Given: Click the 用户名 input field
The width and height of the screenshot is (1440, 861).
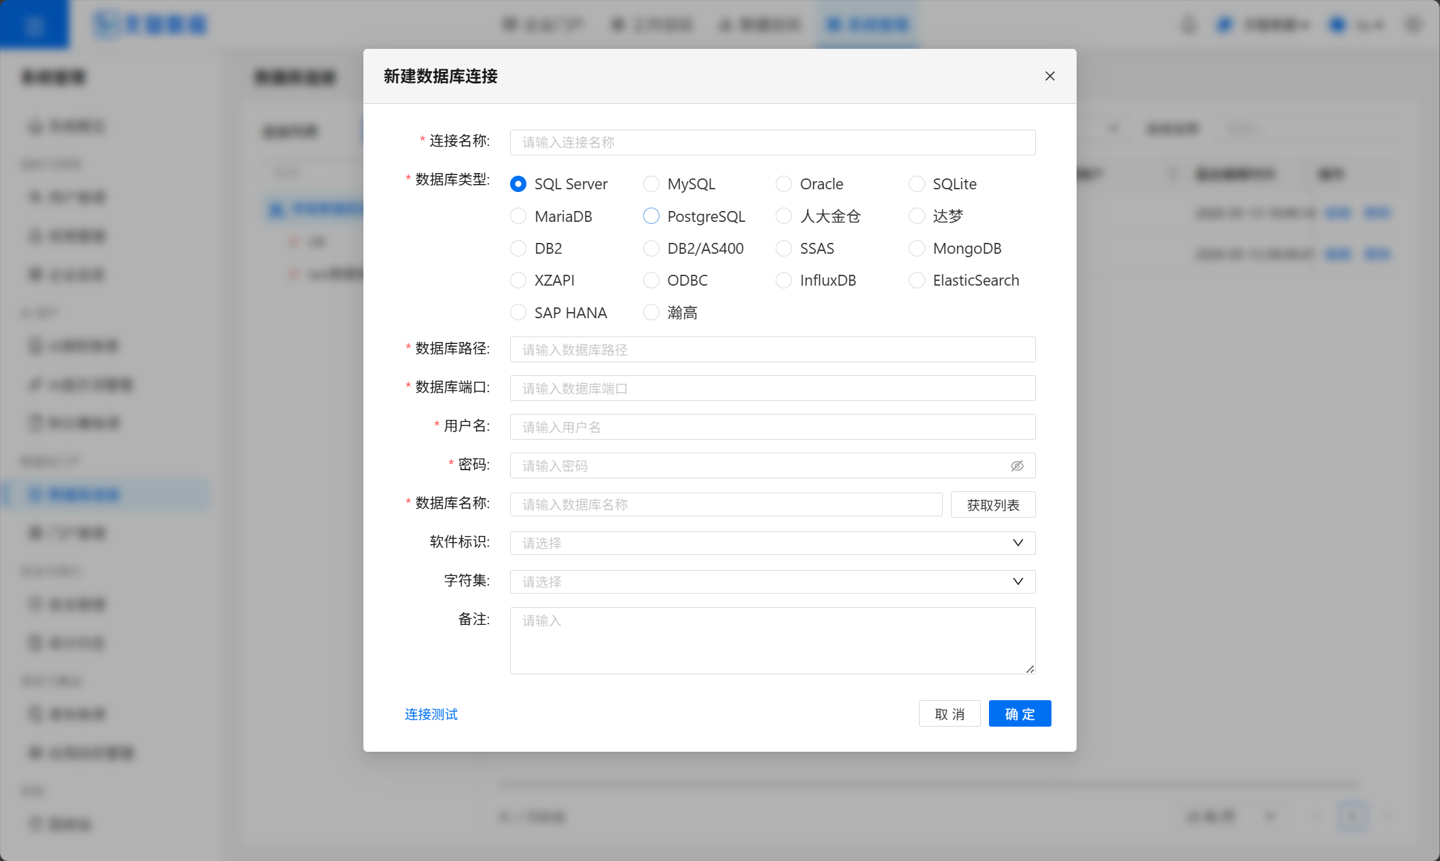Looking at the screenshot, I should coord(772,427).
